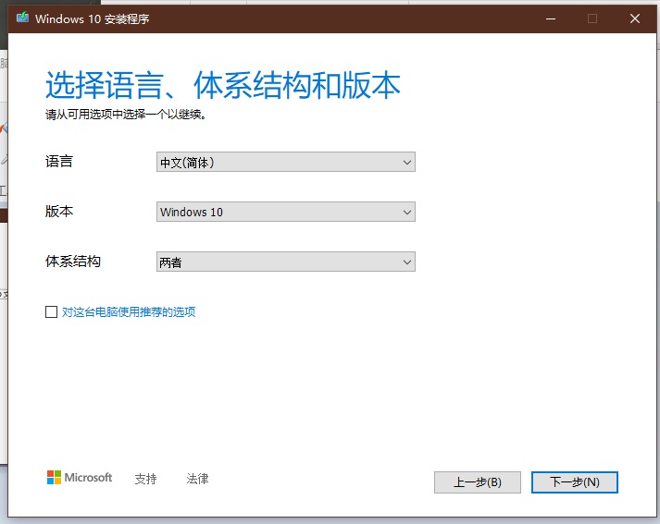Click the 版本 field label
The height and width of the screenshot is (524, 660).
(x=59, y=211)
